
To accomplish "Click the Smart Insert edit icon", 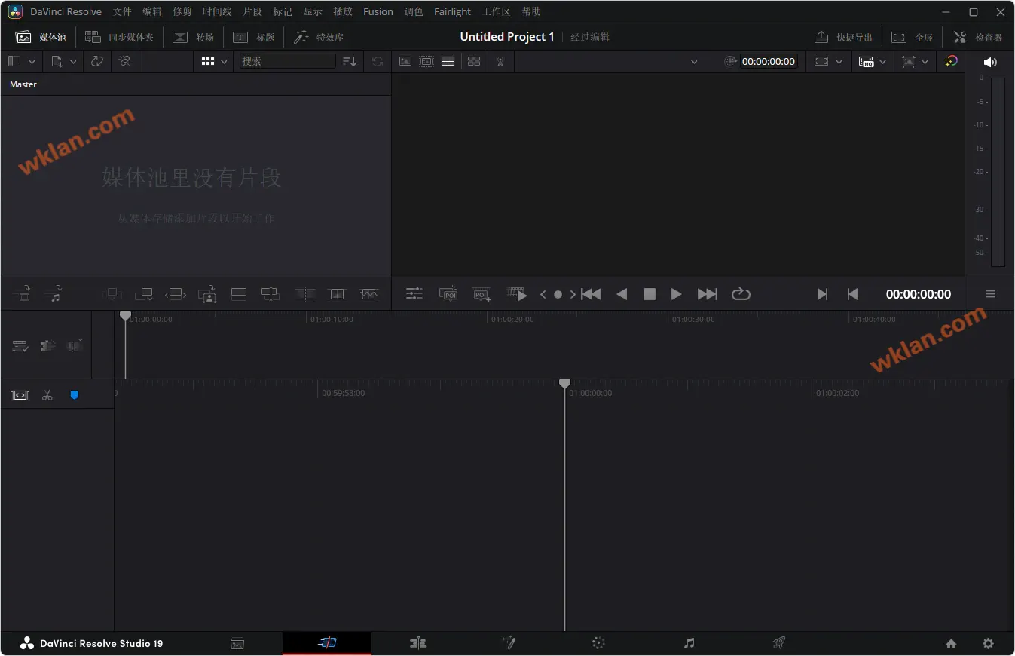I will (x=112, y=294).
